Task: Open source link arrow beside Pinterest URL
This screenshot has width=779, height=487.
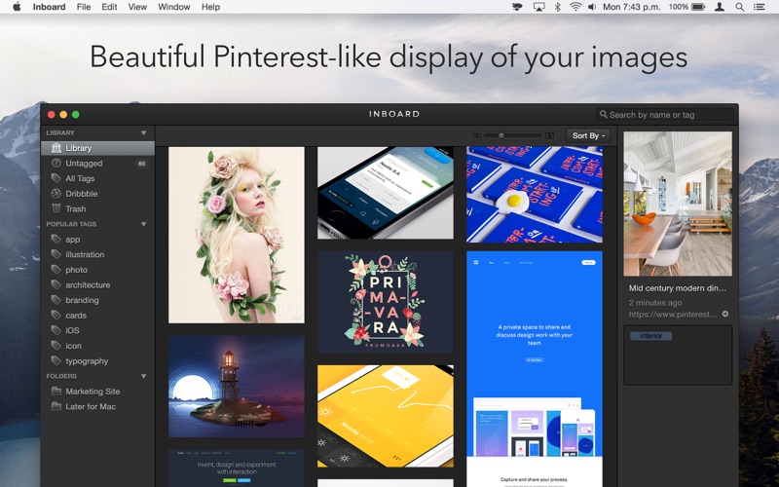Action: [x=724, y=315]
